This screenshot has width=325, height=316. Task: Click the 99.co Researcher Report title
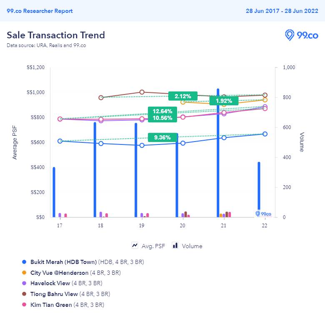[40, 11]
